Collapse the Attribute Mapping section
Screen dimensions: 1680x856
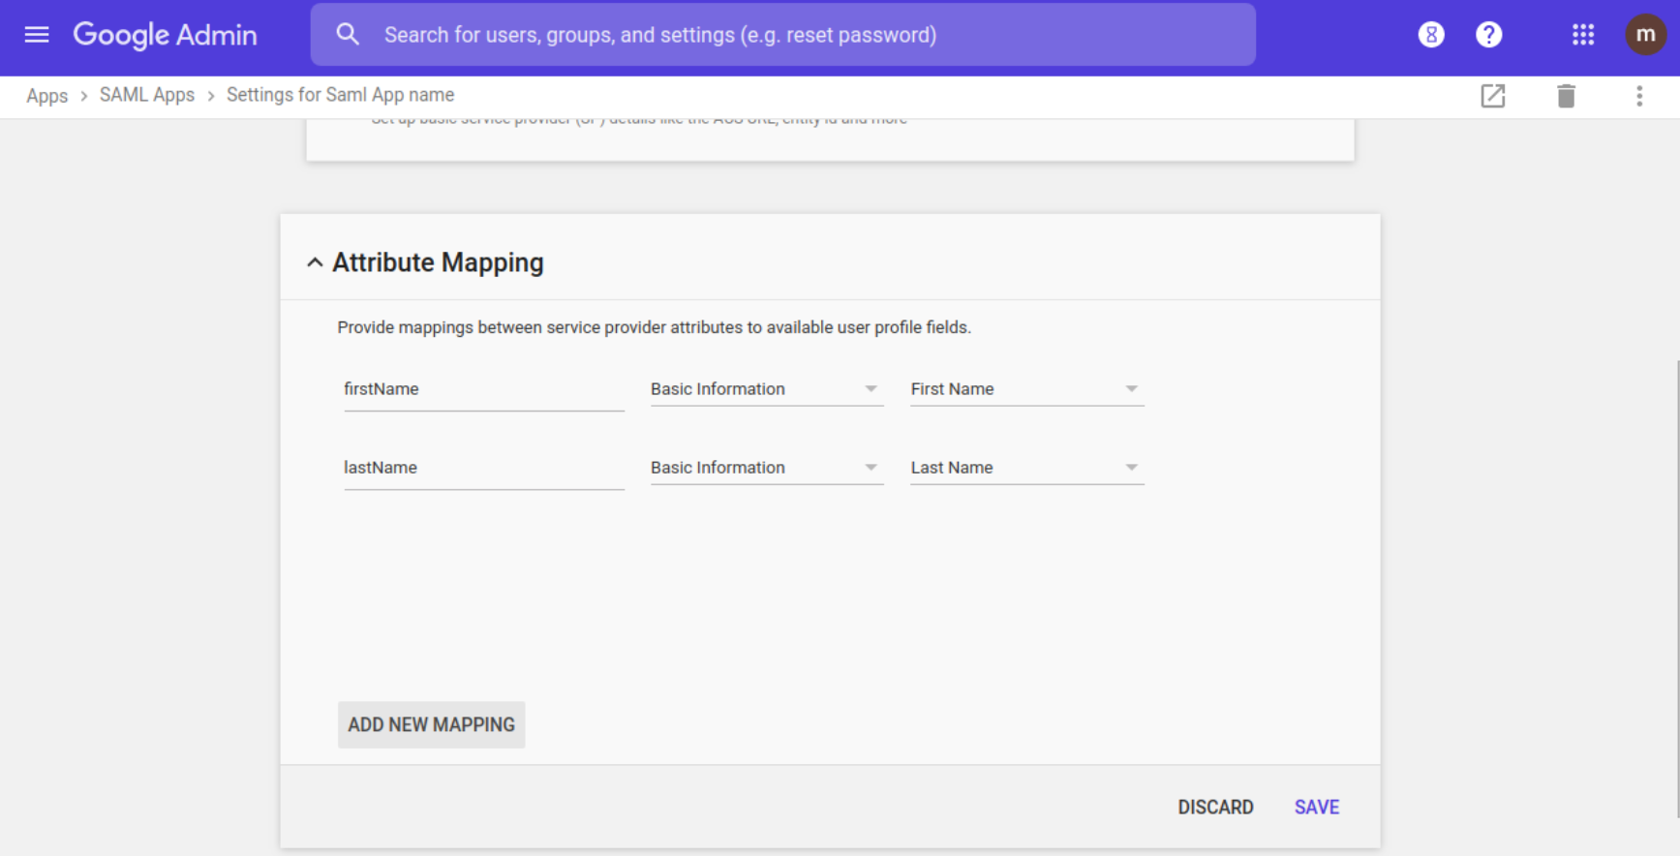315,262
